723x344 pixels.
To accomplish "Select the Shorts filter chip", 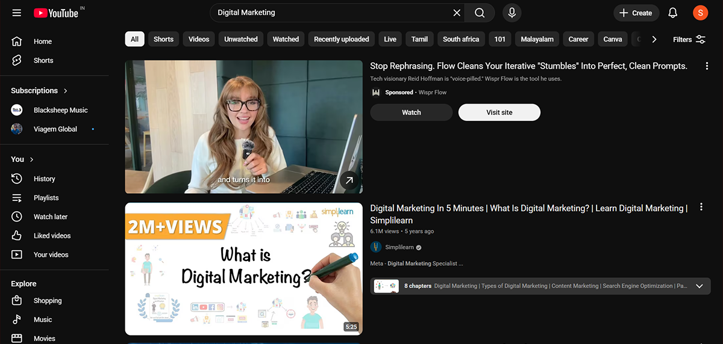I will click(x=163, y=39).
